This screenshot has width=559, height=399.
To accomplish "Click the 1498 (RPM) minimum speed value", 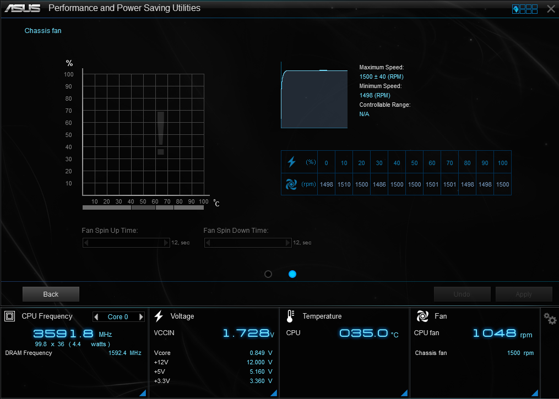I will tap(375, 95).
